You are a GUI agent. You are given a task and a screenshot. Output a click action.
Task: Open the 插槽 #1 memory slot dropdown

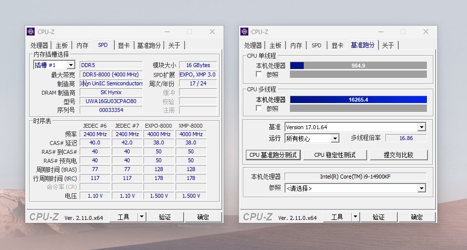71,65
